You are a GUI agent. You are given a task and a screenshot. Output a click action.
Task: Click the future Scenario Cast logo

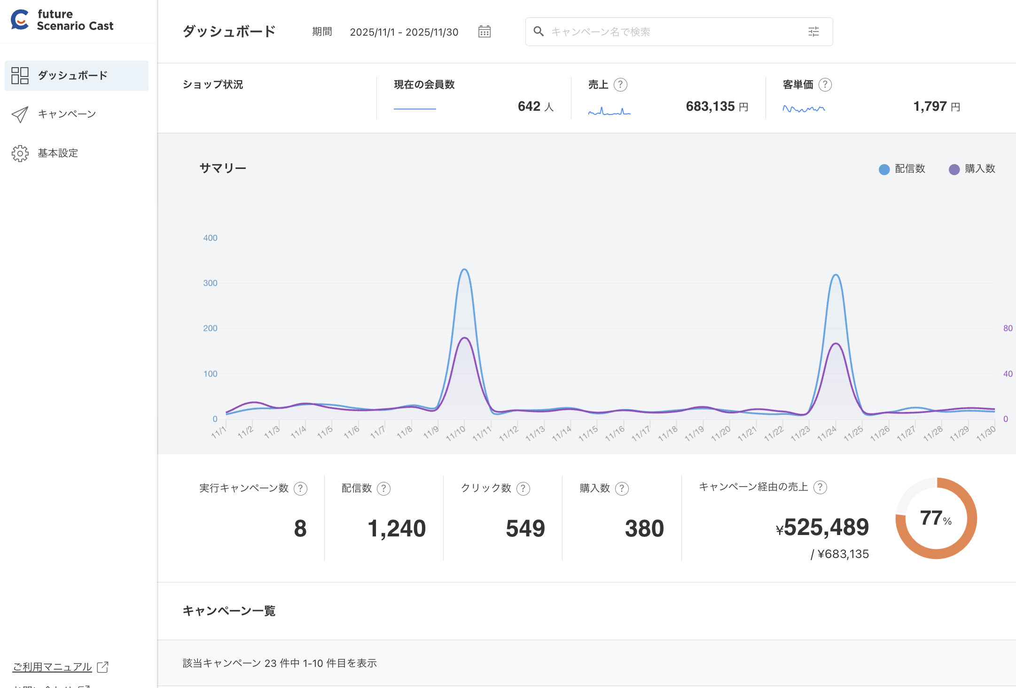pos(62,20)
